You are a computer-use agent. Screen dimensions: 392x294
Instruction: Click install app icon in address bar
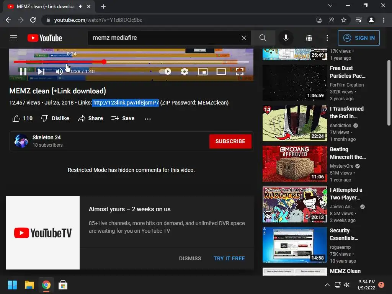coord(319,20)
